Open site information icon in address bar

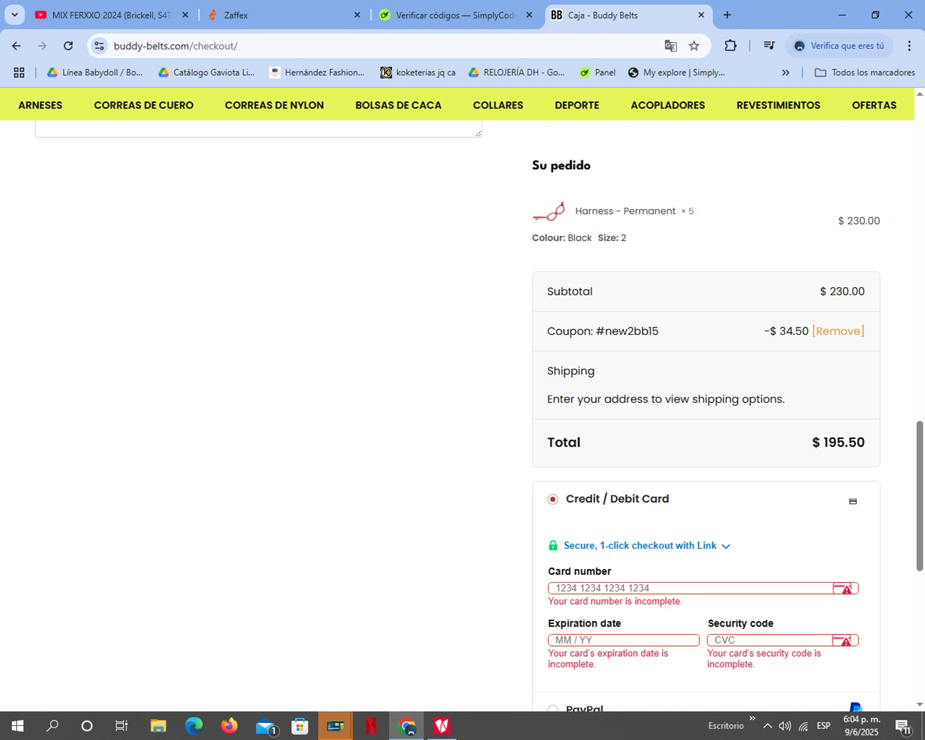(99, 46)
